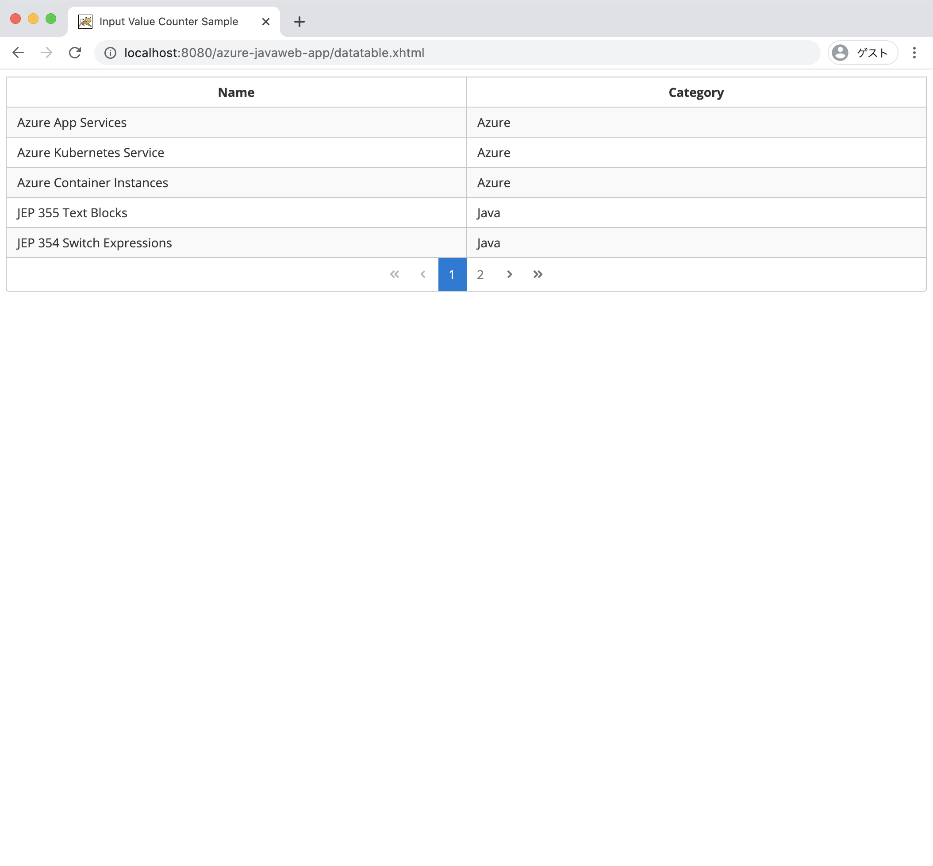Select the Azure Kubernetes Service row
Screen dimensions: 933x866
tap(465, 152)
